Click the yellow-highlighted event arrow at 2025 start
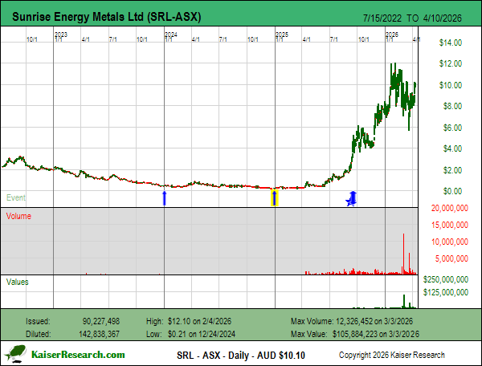The height and width of the screenshot is (366, 482). coord(275,197)
